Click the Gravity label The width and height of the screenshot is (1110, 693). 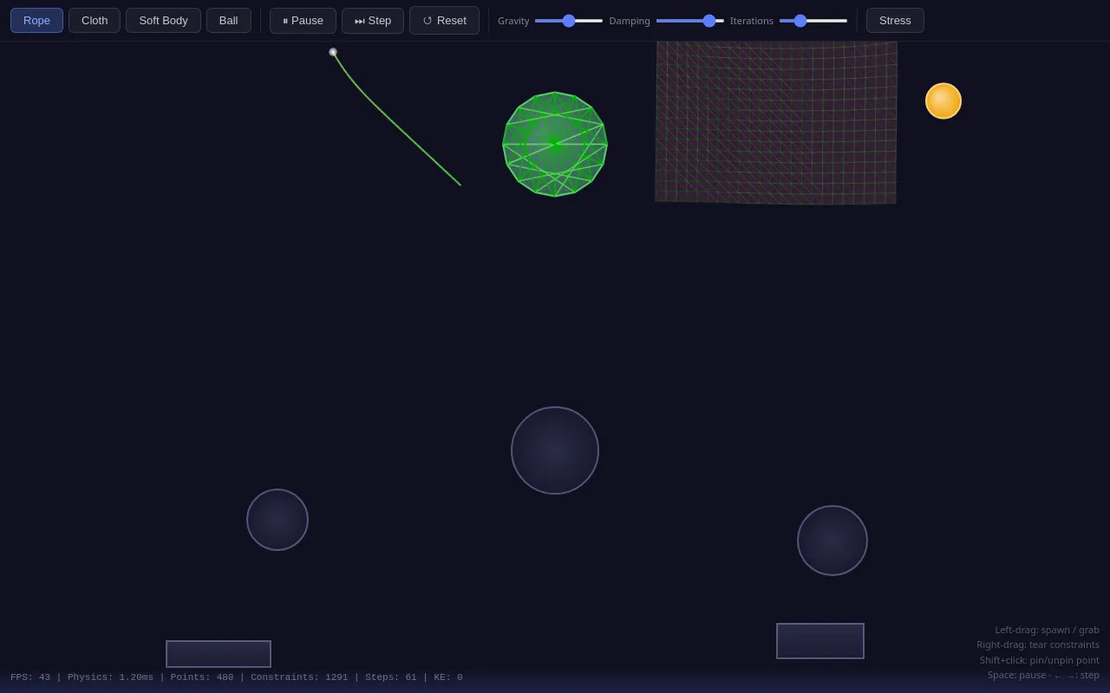pyautogui.click(x=513, y=21)
